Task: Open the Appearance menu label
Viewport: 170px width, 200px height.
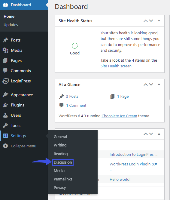Action: click(x=22, y=95)
